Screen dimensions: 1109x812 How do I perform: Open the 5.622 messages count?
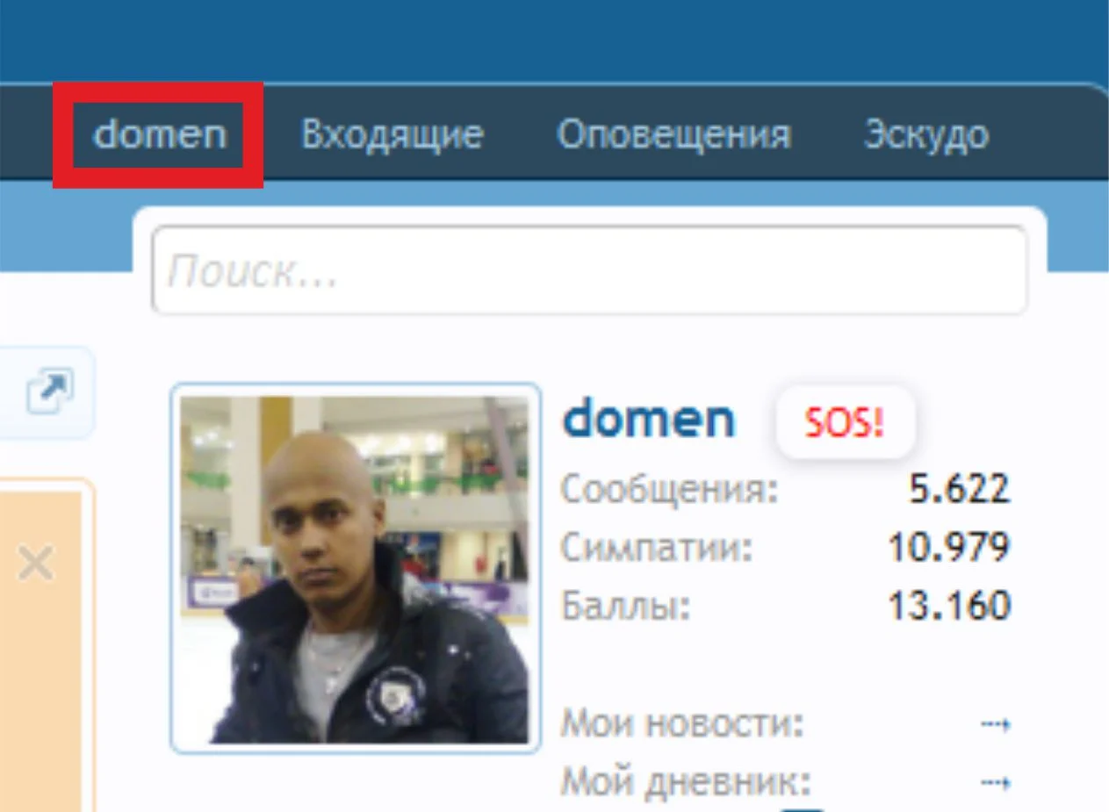pos(960,490)
